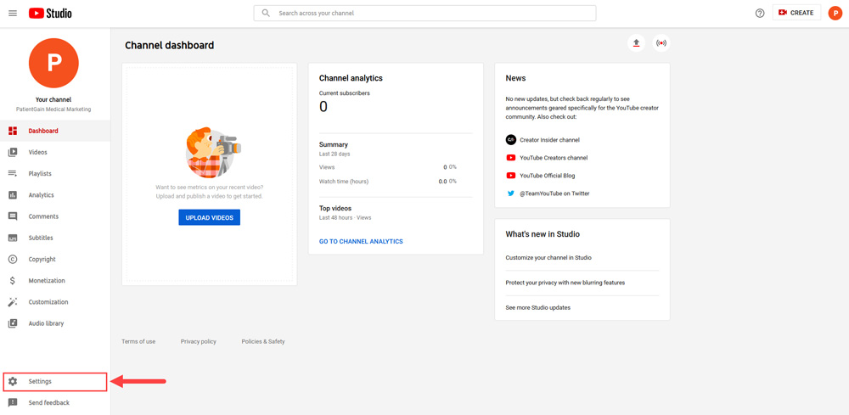Click the Top videos heading
Viewport: 849px width, 415px height.
[x=335, y=208]
